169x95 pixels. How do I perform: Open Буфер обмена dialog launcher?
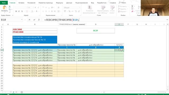pyautogui.click(x=13, y=15)
